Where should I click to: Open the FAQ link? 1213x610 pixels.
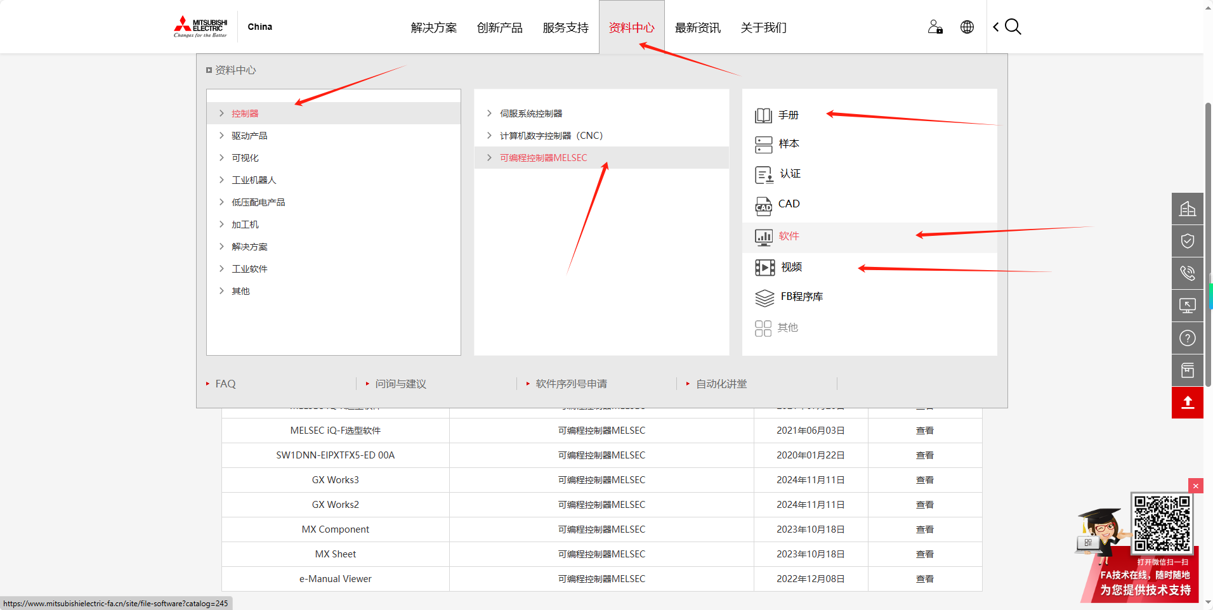point(225,384)
